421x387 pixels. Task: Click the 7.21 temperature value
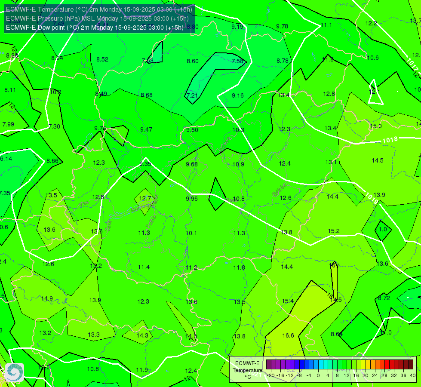(192, 95)
